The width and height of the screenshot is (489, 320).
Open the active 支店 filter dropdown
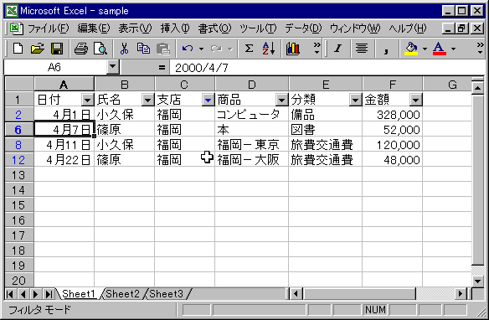tap(208, 100)
